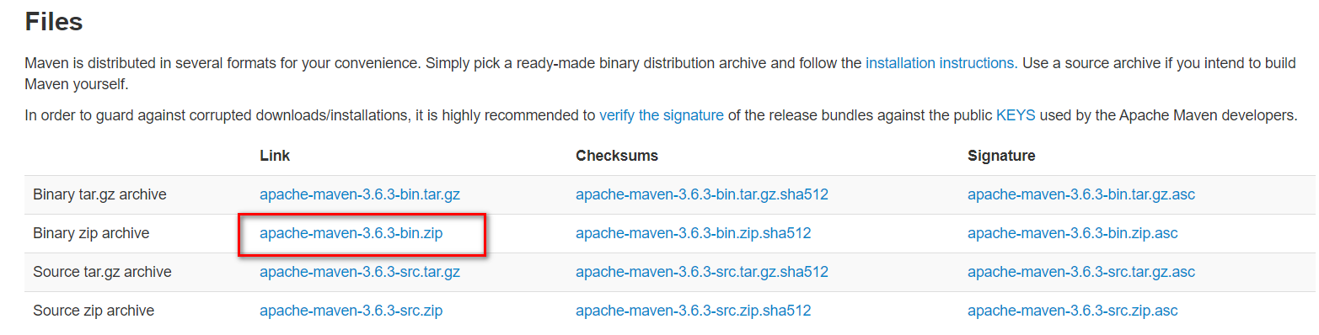Click the Link column header
Screen dimensions: 1319x335
[275, 156]
